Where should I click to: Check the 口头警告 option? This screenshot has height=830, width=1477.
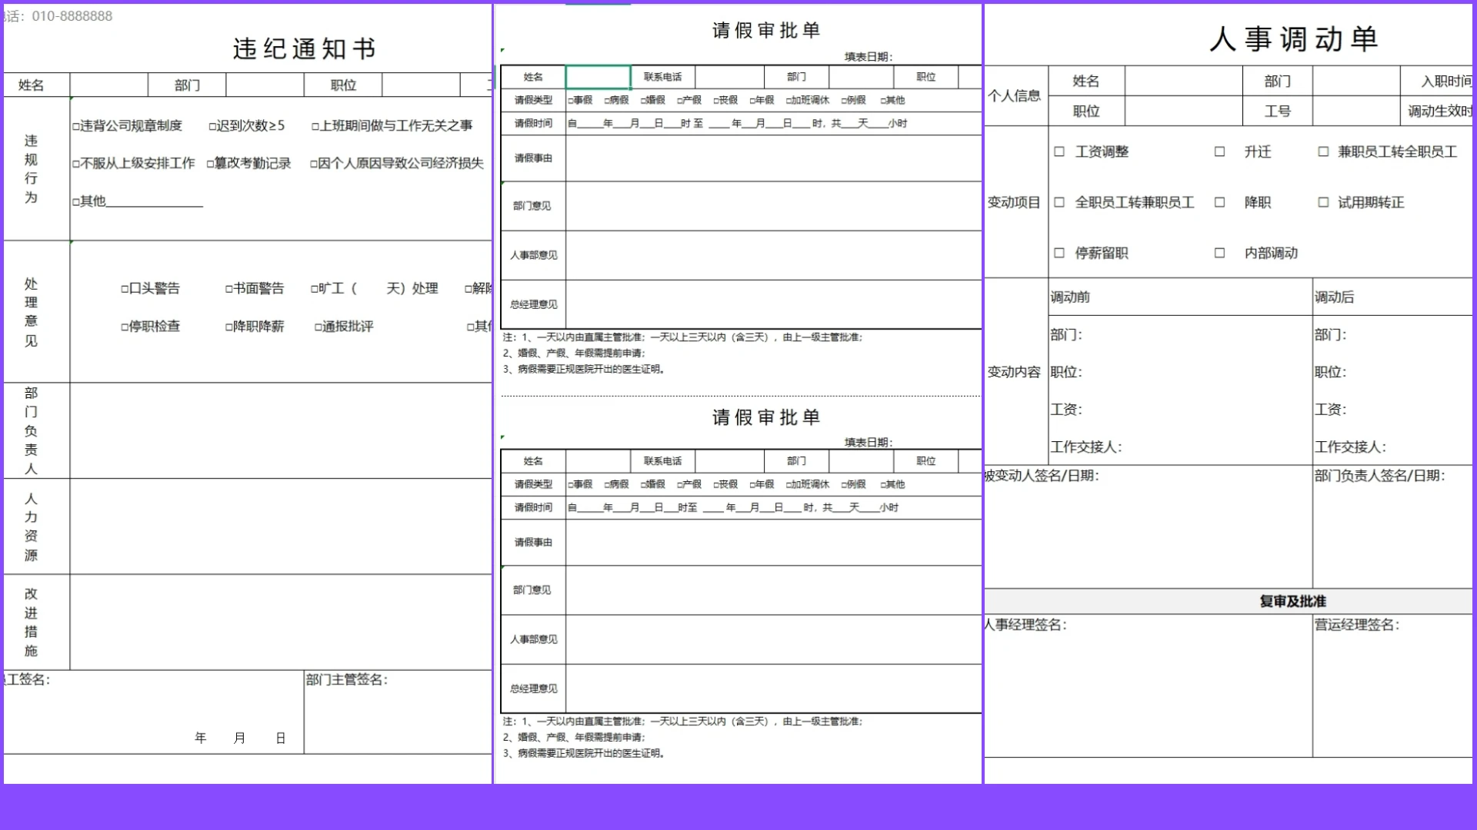point(125,289)
